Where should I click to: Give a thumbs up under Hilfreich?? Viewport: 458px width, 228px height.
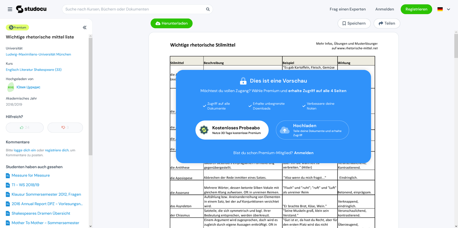pos(24,127)
